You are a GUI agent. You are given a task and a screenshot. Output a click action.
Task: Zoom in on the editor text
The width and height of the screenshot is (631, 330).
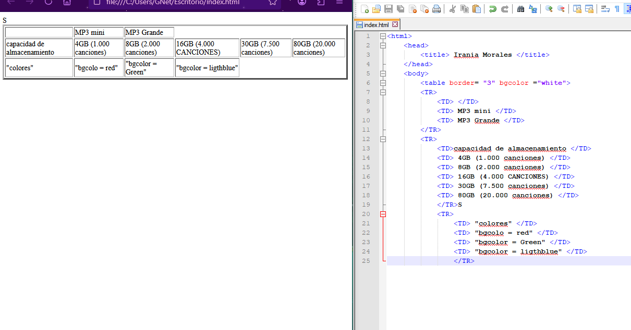pyautogui.click(x=549, y=9)
